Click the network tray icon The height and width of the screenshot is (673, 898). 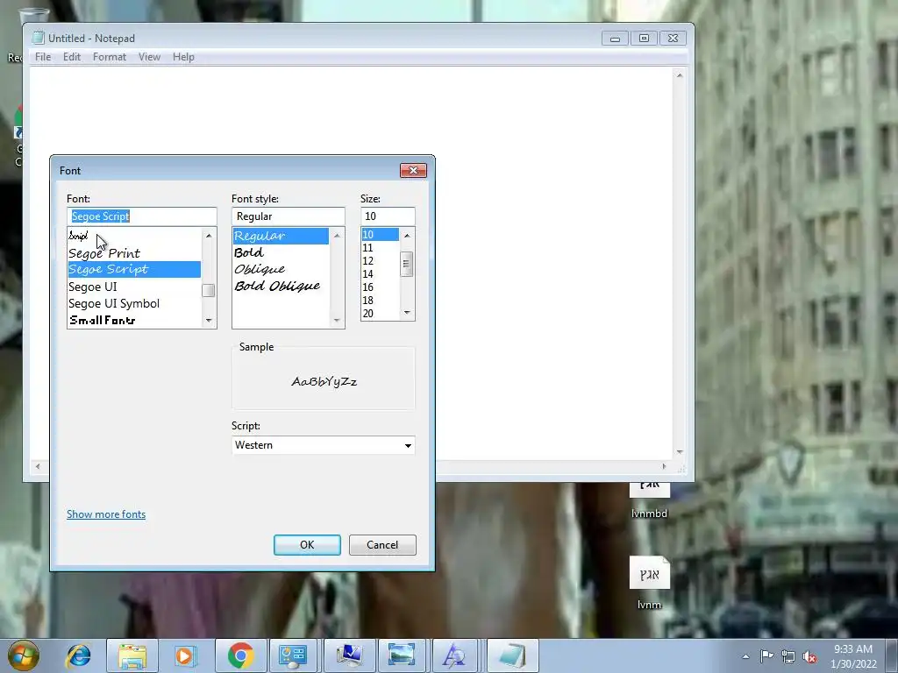(788, 656)
